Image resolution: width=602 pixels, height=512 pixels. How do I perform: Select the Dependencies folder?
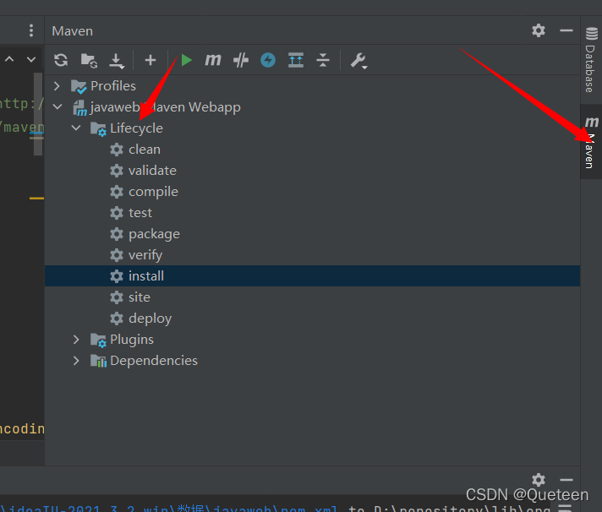[144, 361]
